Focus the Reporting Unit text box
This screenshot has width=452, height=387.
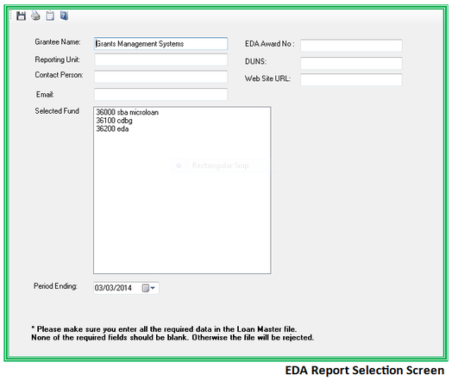pos(160,59)
